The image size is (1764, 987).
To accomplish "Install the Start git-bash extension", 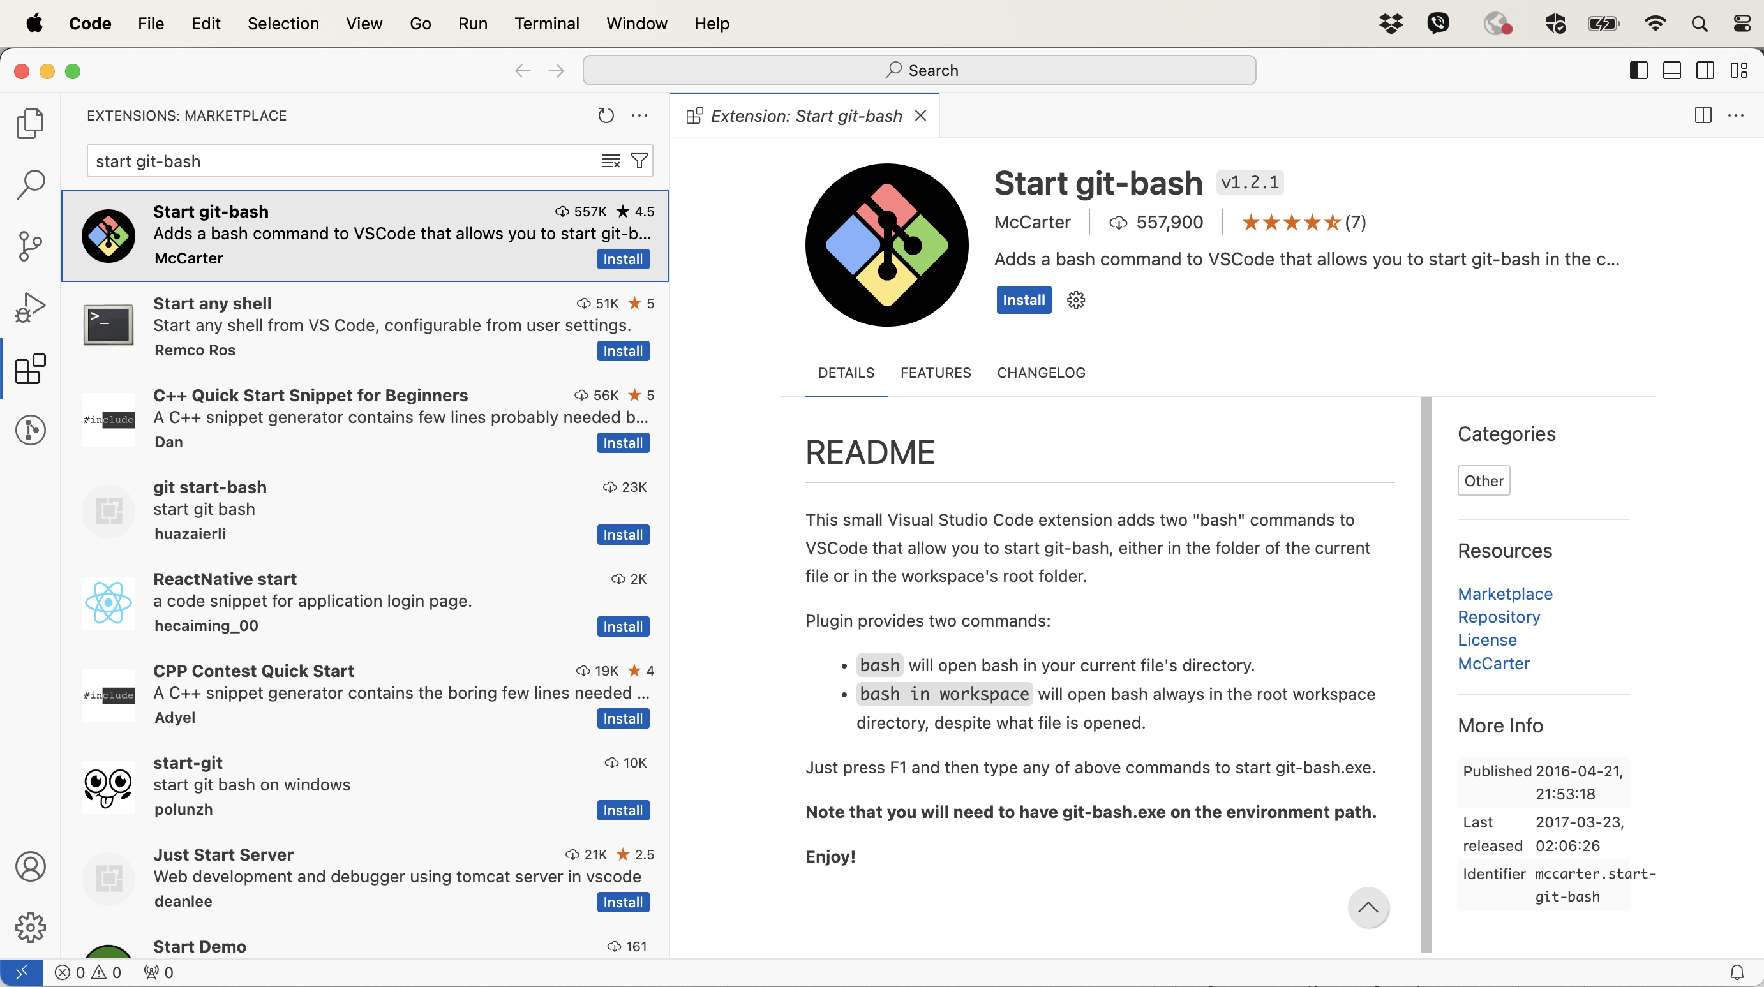I will click(1023, 300).
